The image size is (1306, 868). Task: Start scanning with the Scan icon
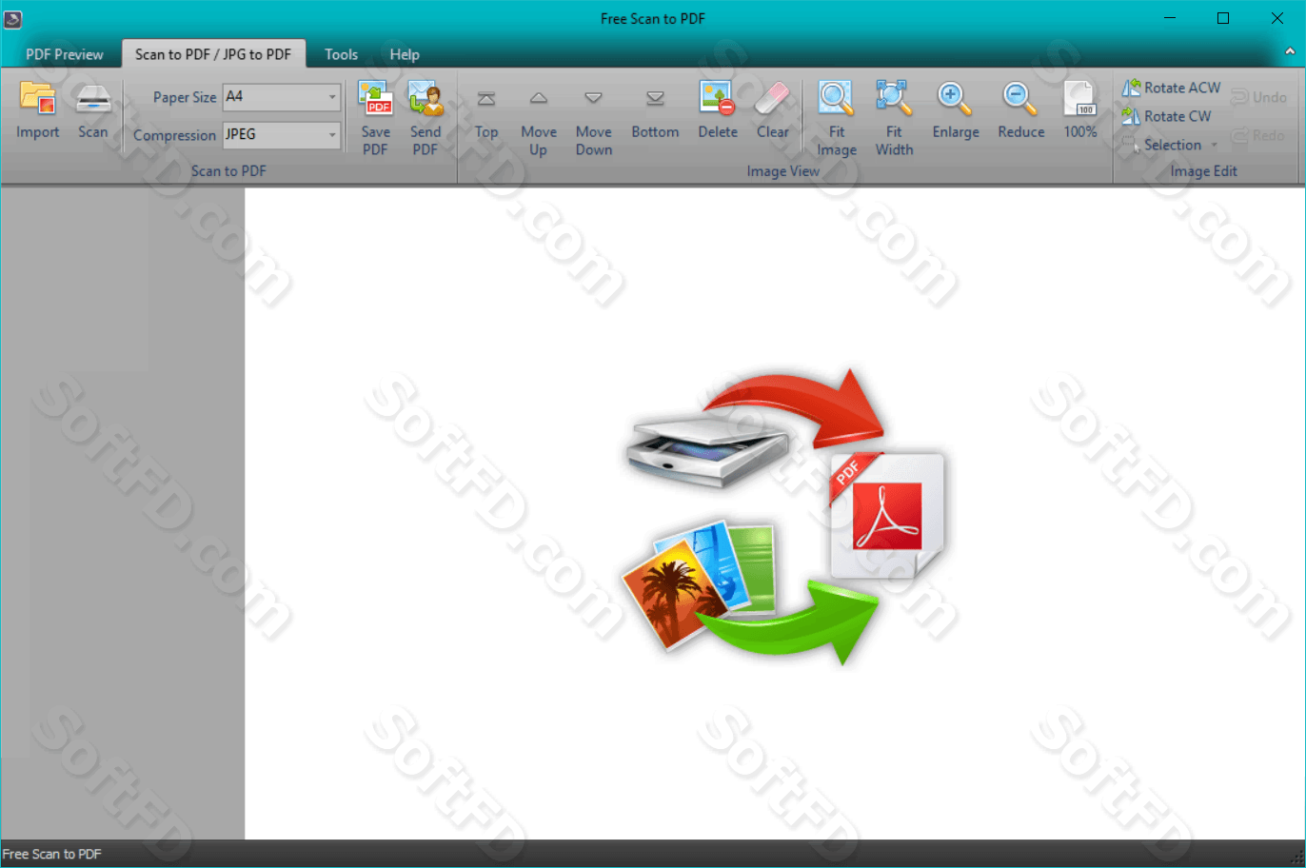point(93,98)
